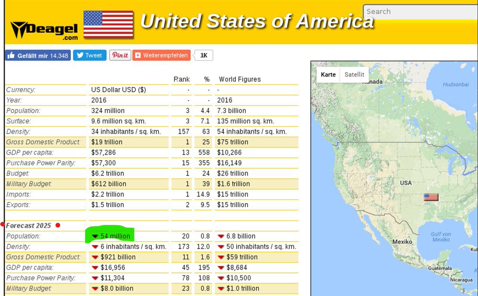Click the 1K share count bubble
This screenshot has width=478, height=296.
pos(204,55)
